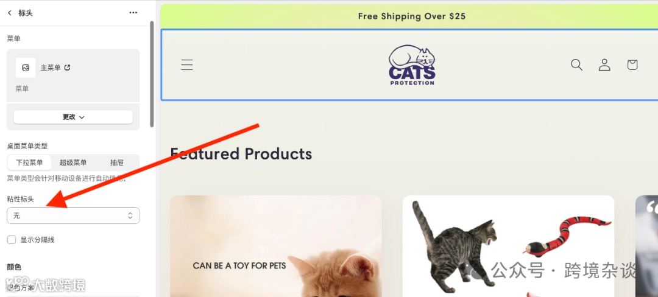This screenshot has width=658, height=297.
Task: Click the Cats Protection logo
Action: click(x=412, y=65)
